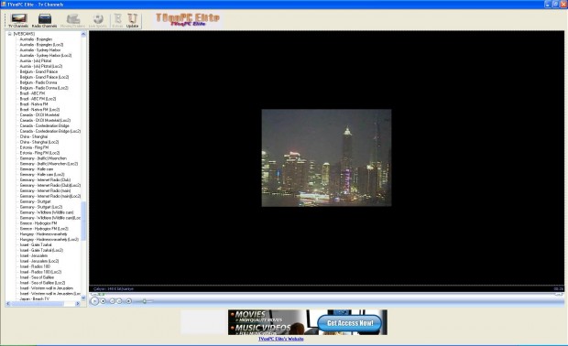Click channel list scroll-left arrow
This screenshot has height=346, width=568.
pyautogui.click(x=8, y=304)
